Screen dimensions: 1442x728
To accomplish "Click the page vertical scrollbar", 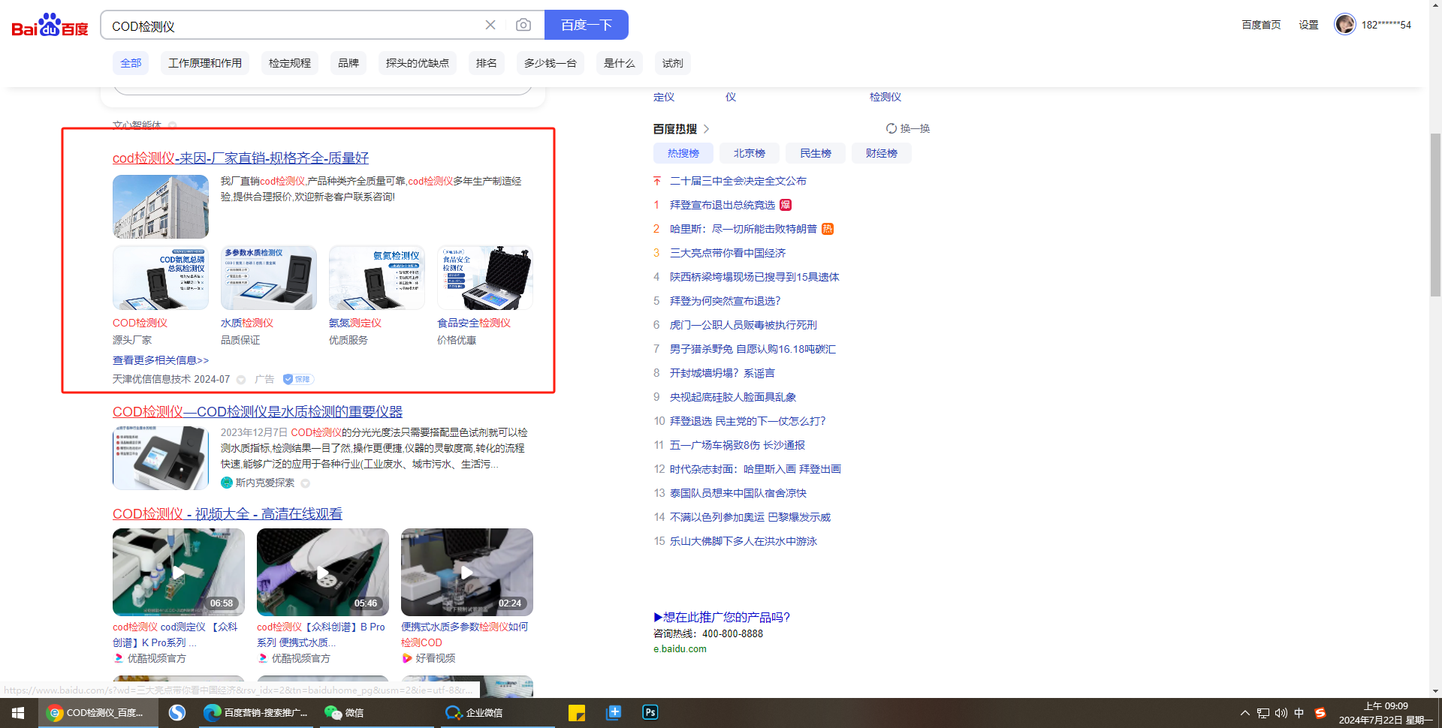I will tap(1435, 218).
